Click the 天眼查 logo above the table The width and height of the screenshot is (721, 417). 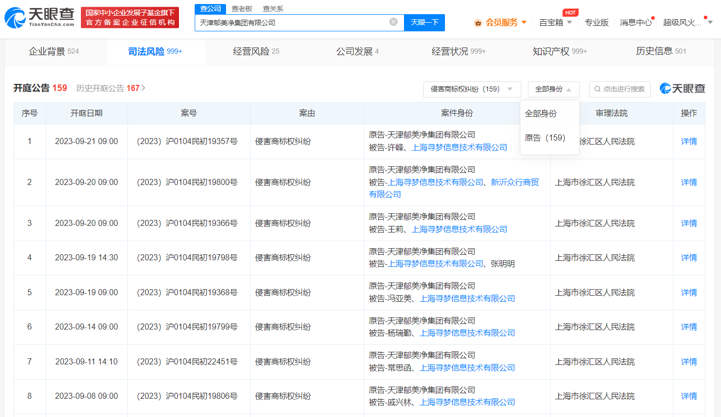point(682,88)
